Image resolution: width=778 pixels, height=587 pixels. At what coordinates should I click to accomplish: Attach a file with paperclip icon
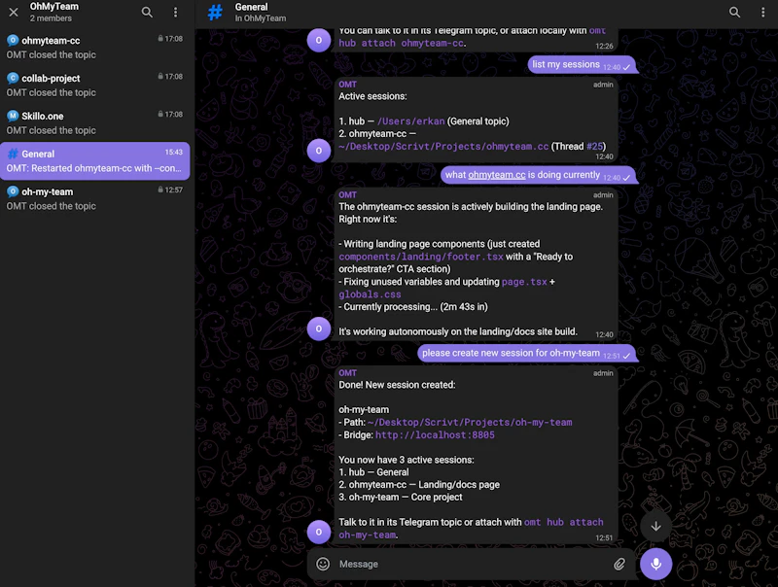click(619, 564)
